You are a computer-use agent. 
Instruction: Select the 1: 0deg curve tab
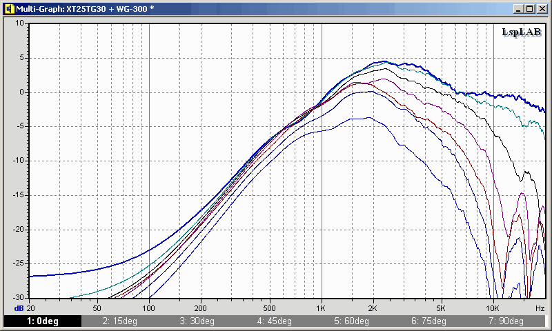click(x=43, y=321)
